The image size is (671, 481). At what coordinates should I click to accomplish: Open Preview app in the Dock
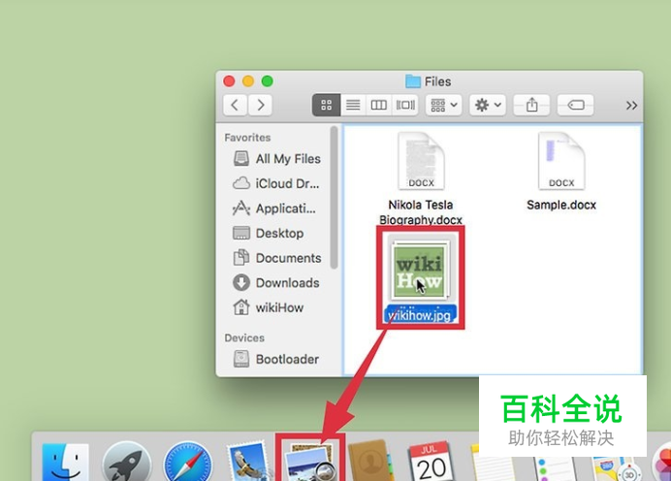pyautogui.click(x=310, y=463)
